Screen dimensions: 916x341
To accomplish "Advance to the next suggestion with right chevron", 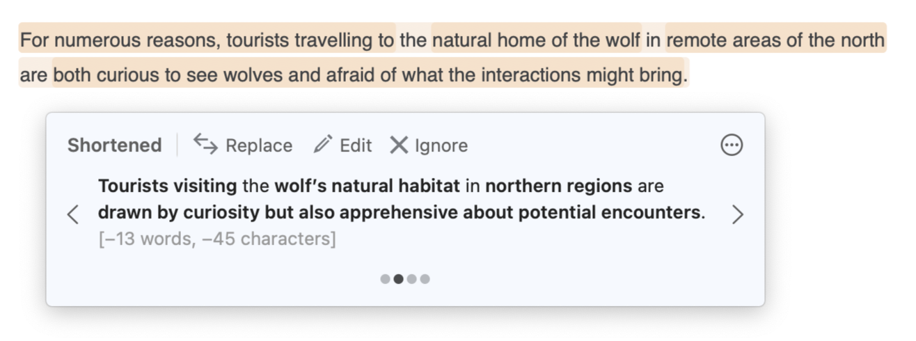I will point(738,214).
